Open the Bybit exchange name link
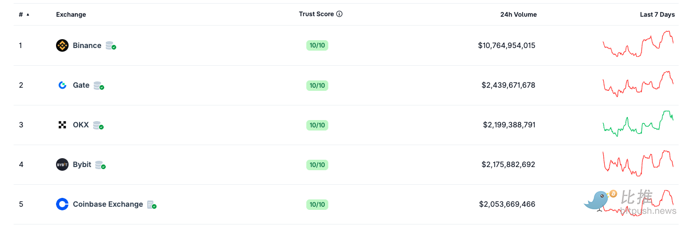Screen dimensions: 687x225 click(82, 164)
